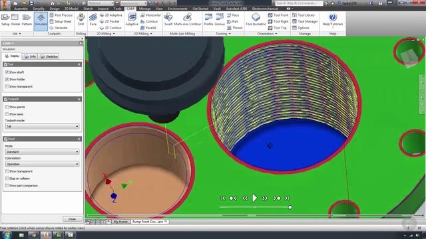Enable Show transparent under Stock section
The height and width of the screenshot is (239, 426).
click(x=7, y=171)
